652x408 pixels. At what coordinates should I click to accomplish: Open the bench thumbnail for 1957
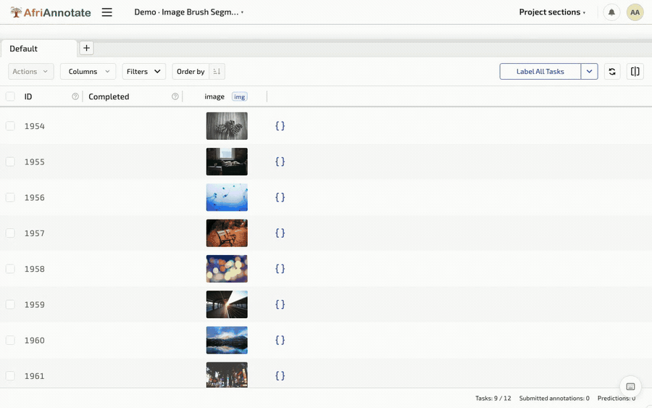[227, 233]
